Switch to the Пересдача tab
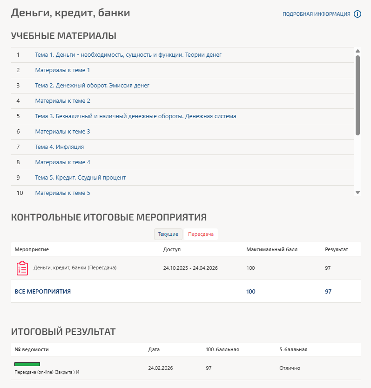The width and height of the screenshot is (371, 388). 201,234
